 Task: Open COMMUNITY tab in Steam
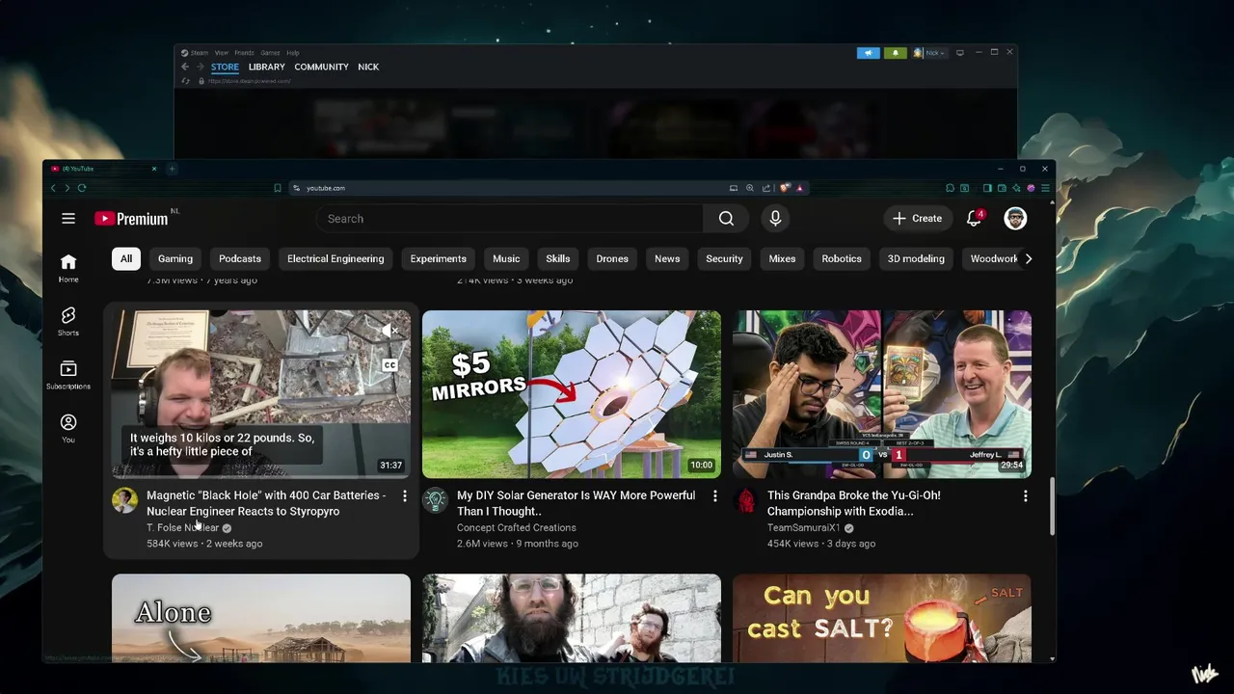[x=321, y=67]
